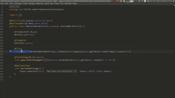Open the VCS menu
The image size is (175, 98).
pyautogui.click(x=62, y=4)
